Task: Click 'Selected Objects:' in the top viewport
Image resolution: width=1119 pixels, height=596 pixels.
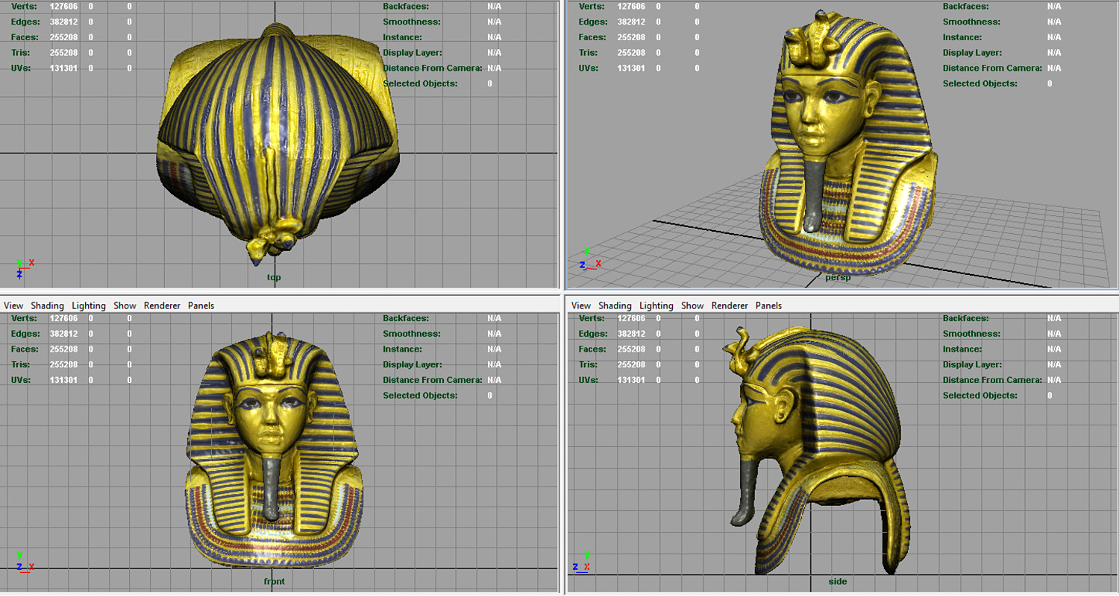Action: tap(420, 83)
